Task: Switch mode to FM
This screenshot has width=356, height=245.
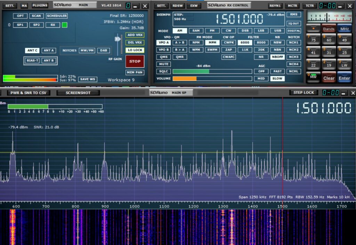Action: coord(212,30)
